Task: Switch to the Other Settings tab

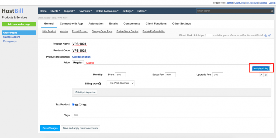Action: pos(181,23)
